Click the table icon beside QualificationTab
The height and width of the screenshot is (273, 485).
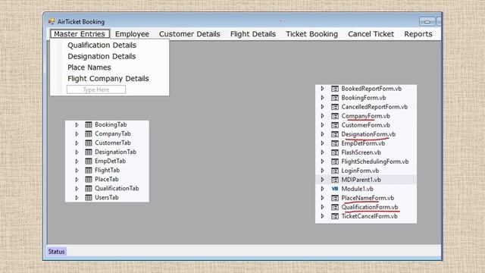tap(89, 189)
